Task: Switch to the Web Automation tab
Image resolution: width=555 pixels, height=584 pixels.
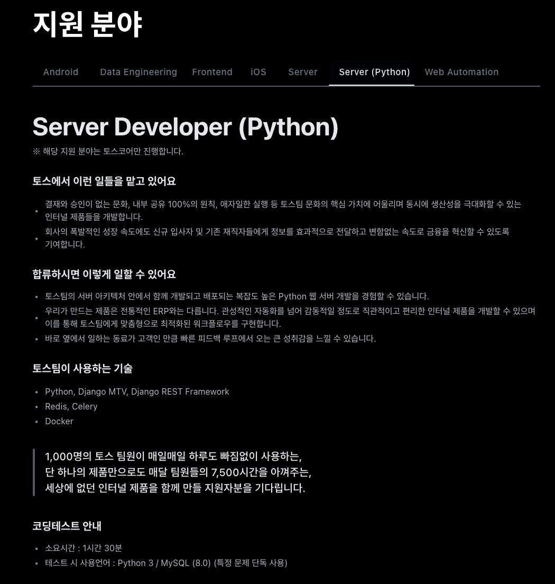Action: click(461, 72)
